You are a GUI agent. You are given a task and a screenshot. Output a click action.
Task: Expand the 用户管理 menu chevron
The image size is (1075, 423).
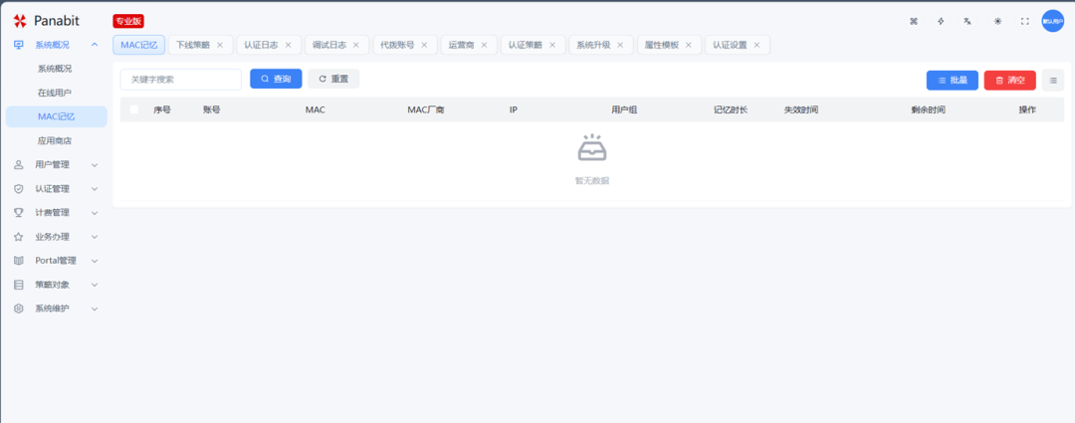[x=95, y=164]
